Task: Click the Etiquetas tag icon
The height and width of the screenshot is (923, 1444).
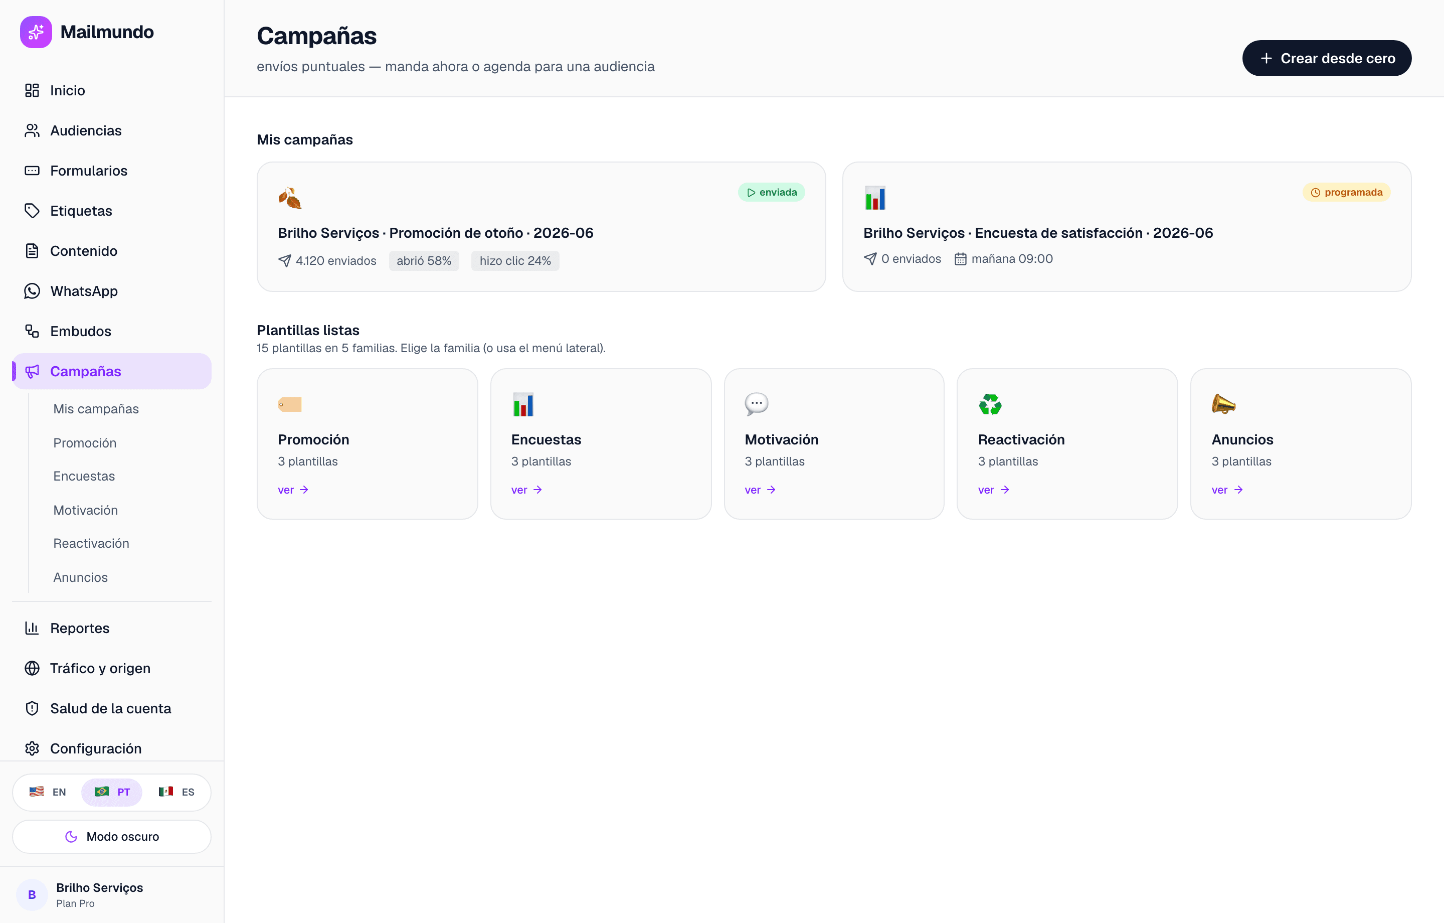Action: pos(32,211)
